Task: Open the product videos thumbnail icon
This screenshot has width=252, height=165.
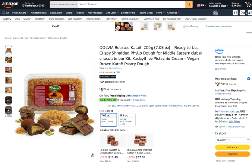Action: coord(8,110)
